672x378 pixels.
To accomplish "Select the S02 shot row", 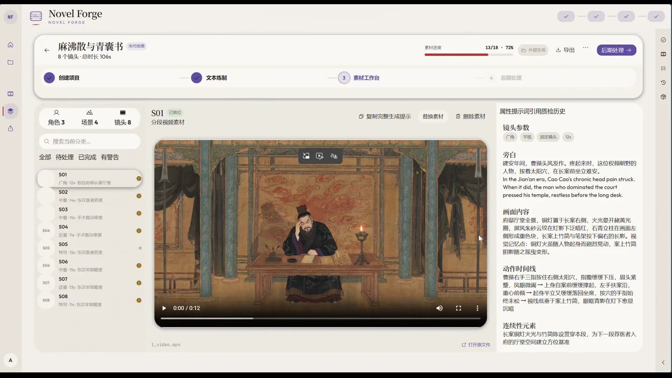I will click(x=90, y=196).
